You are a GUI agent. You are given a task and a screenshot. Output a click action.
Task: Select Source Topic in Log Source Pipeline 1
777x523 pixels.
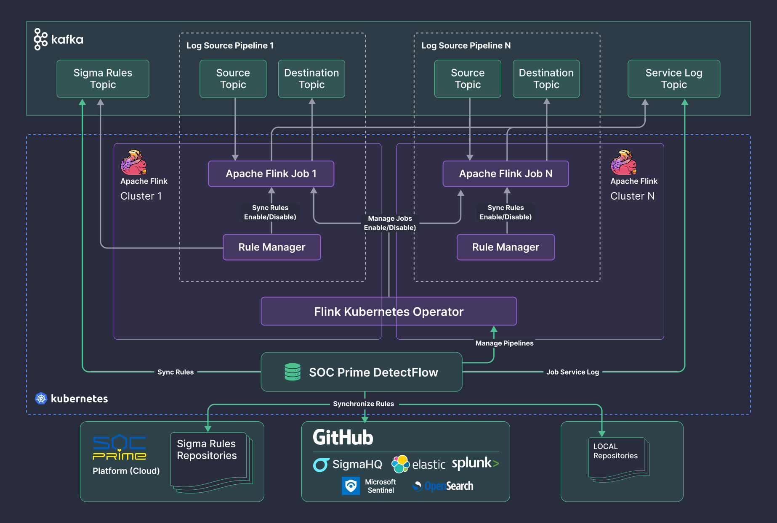233,79
